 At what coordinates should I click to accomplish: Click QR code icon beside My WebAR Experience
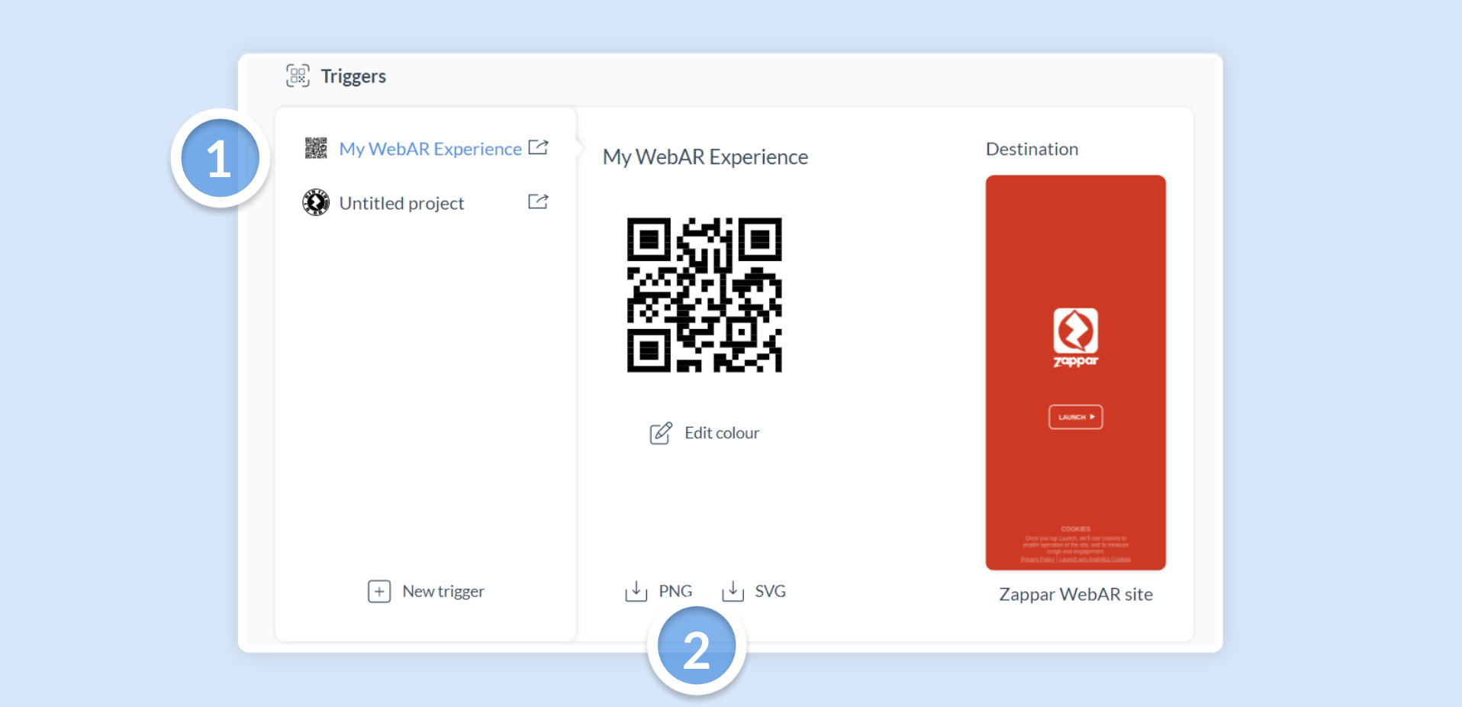316,148
